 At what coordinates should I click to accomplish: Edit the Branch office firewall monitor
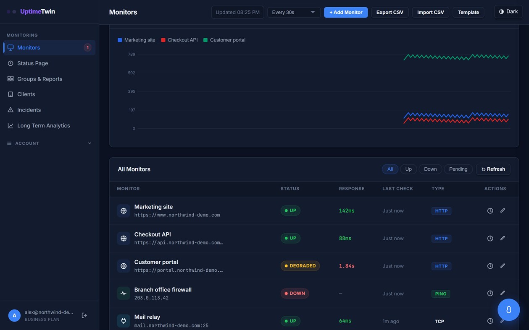pos(503,293)
